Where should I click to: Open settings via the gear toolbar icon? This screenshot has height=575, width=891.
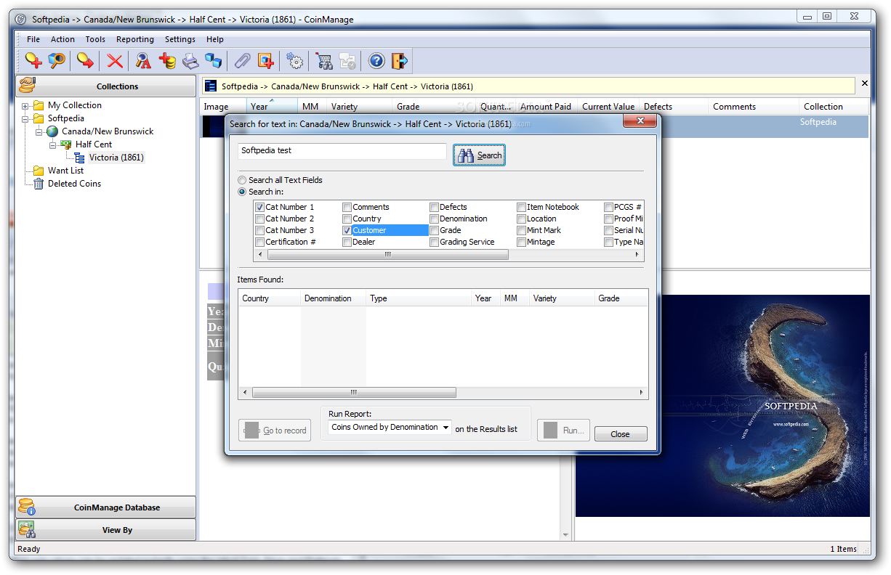tap(295, 61)
